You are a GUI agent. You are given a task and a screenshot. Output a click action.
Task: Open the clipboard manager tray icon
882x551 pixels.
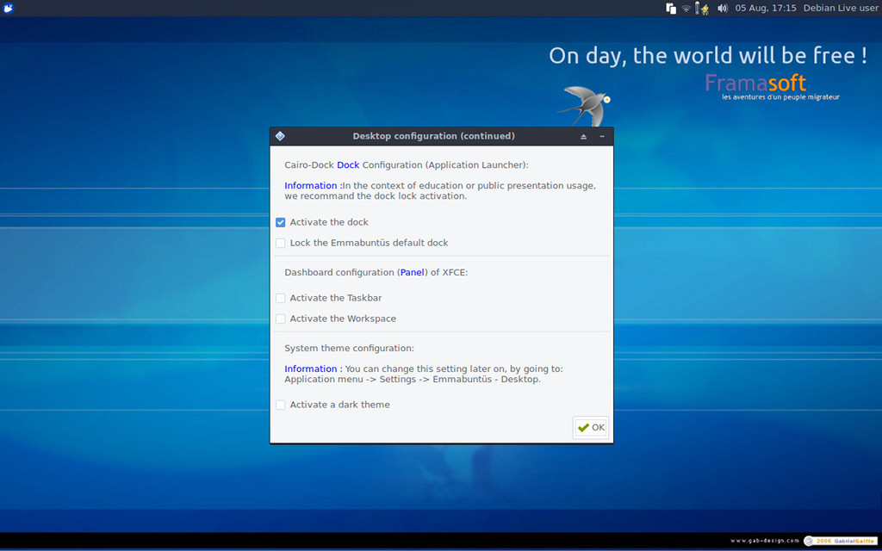[671, 9]
